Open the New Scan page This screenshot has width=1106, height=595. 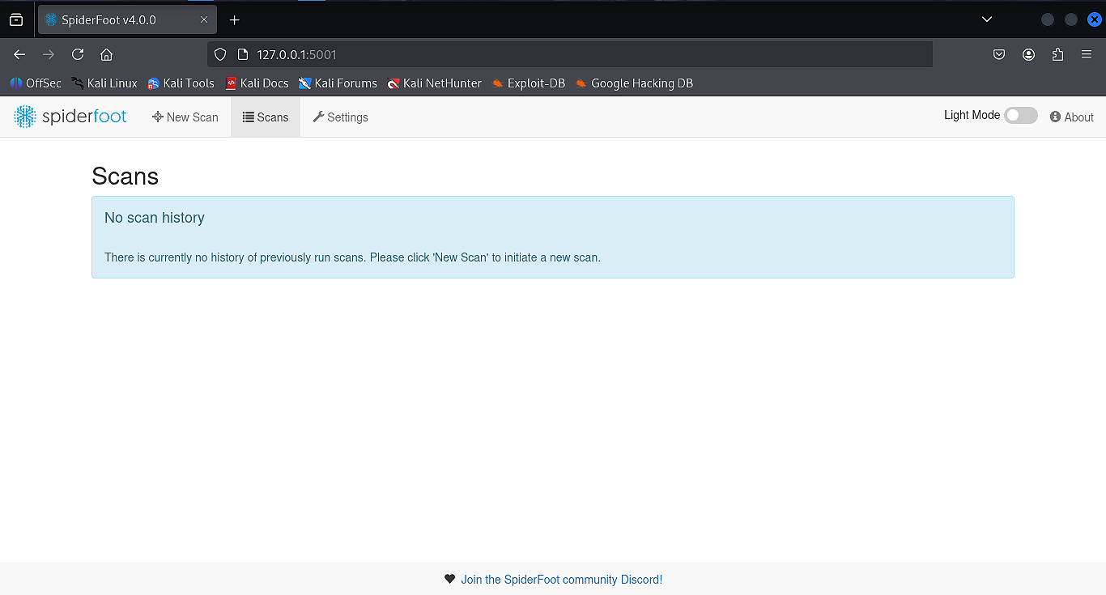pos(185,117)
